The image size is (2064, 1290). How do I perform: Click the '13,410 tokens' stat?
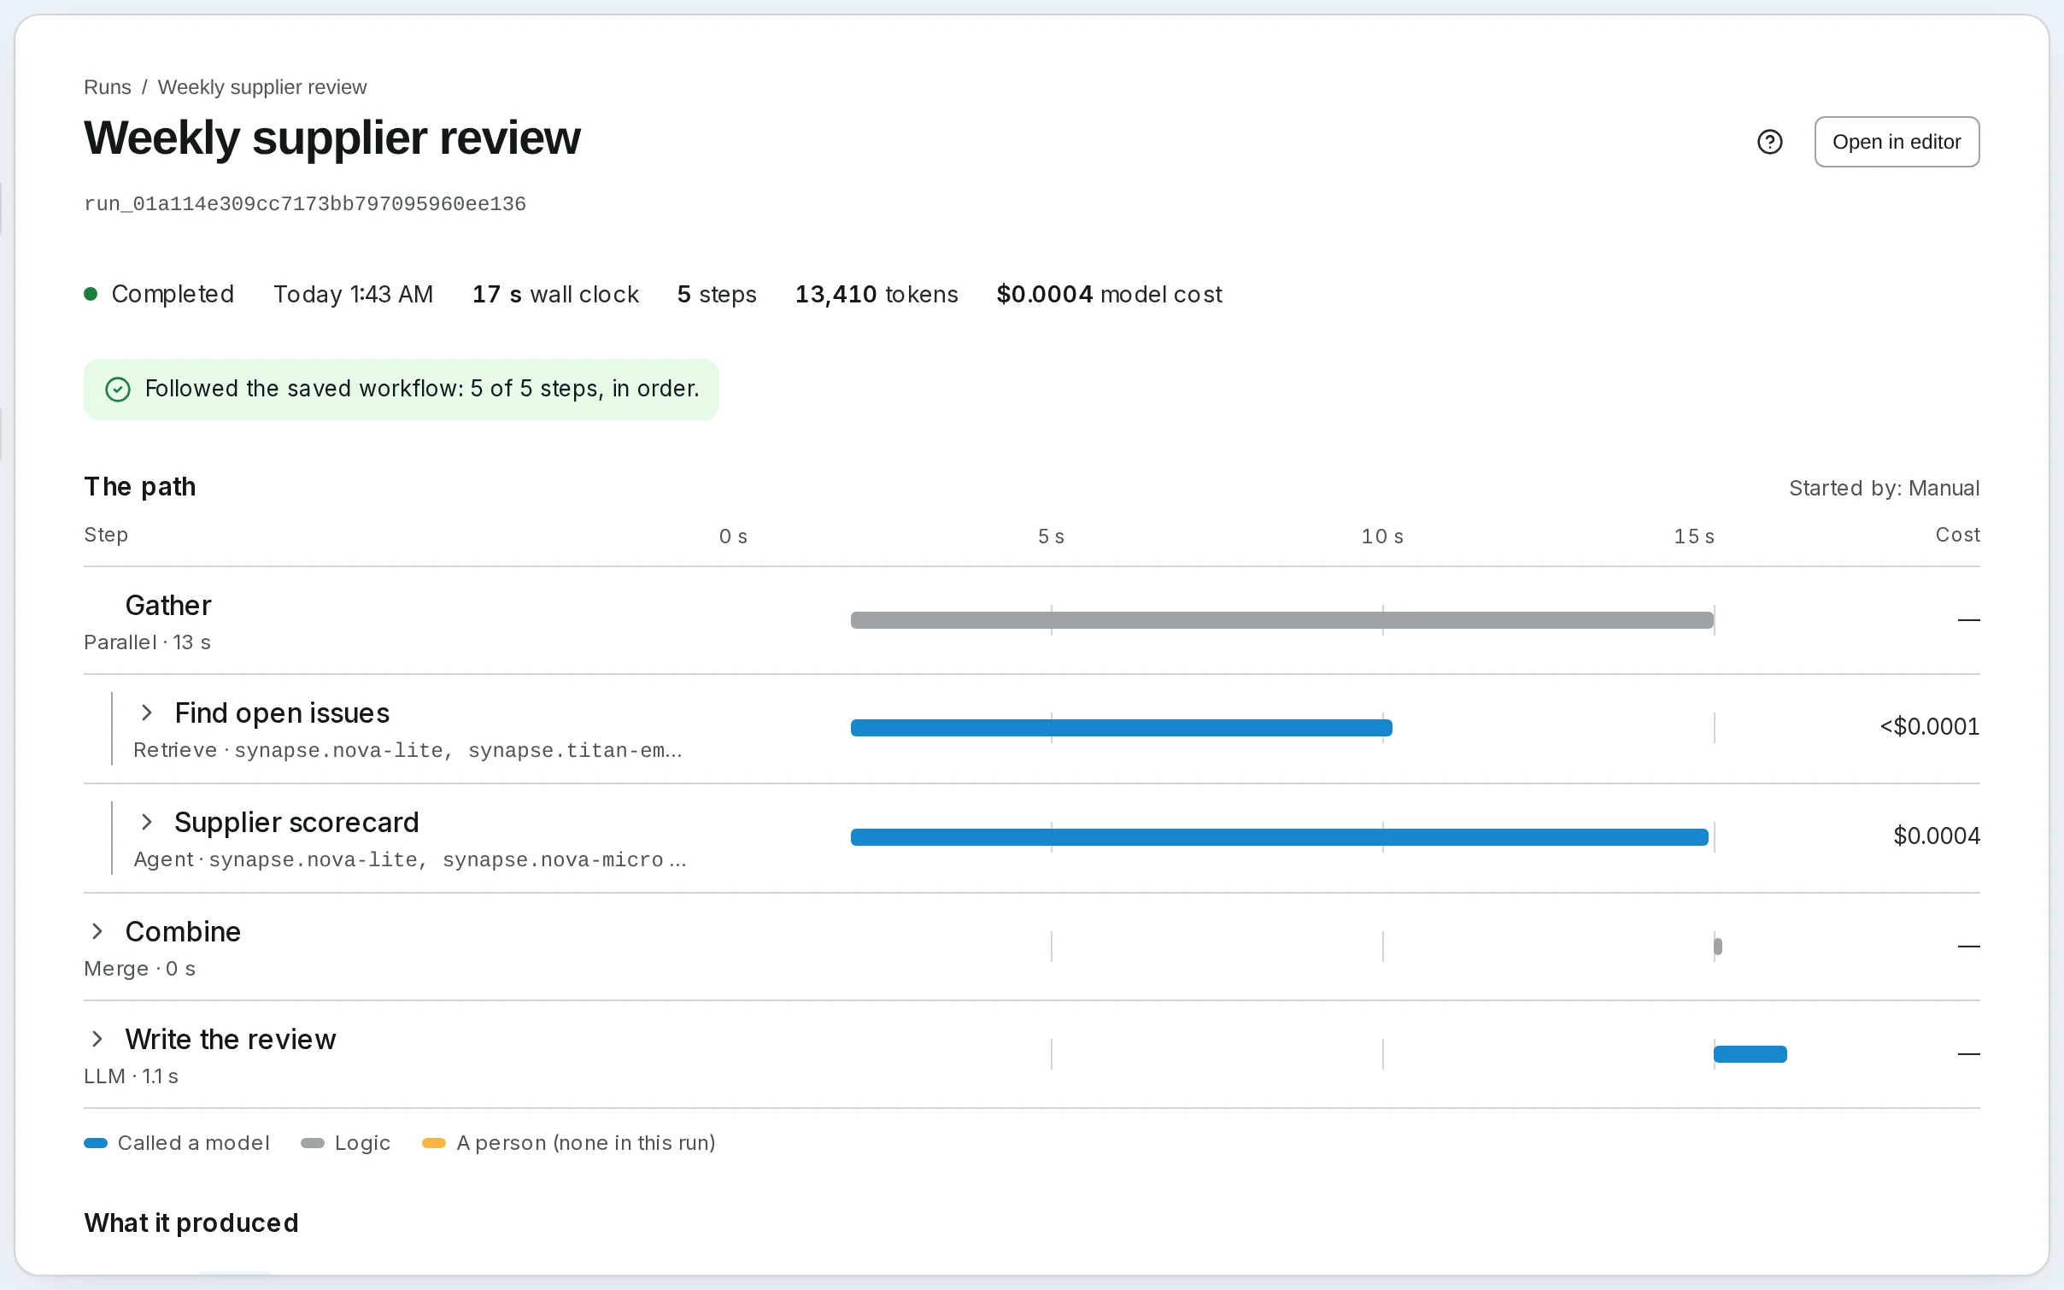[877, 294]
